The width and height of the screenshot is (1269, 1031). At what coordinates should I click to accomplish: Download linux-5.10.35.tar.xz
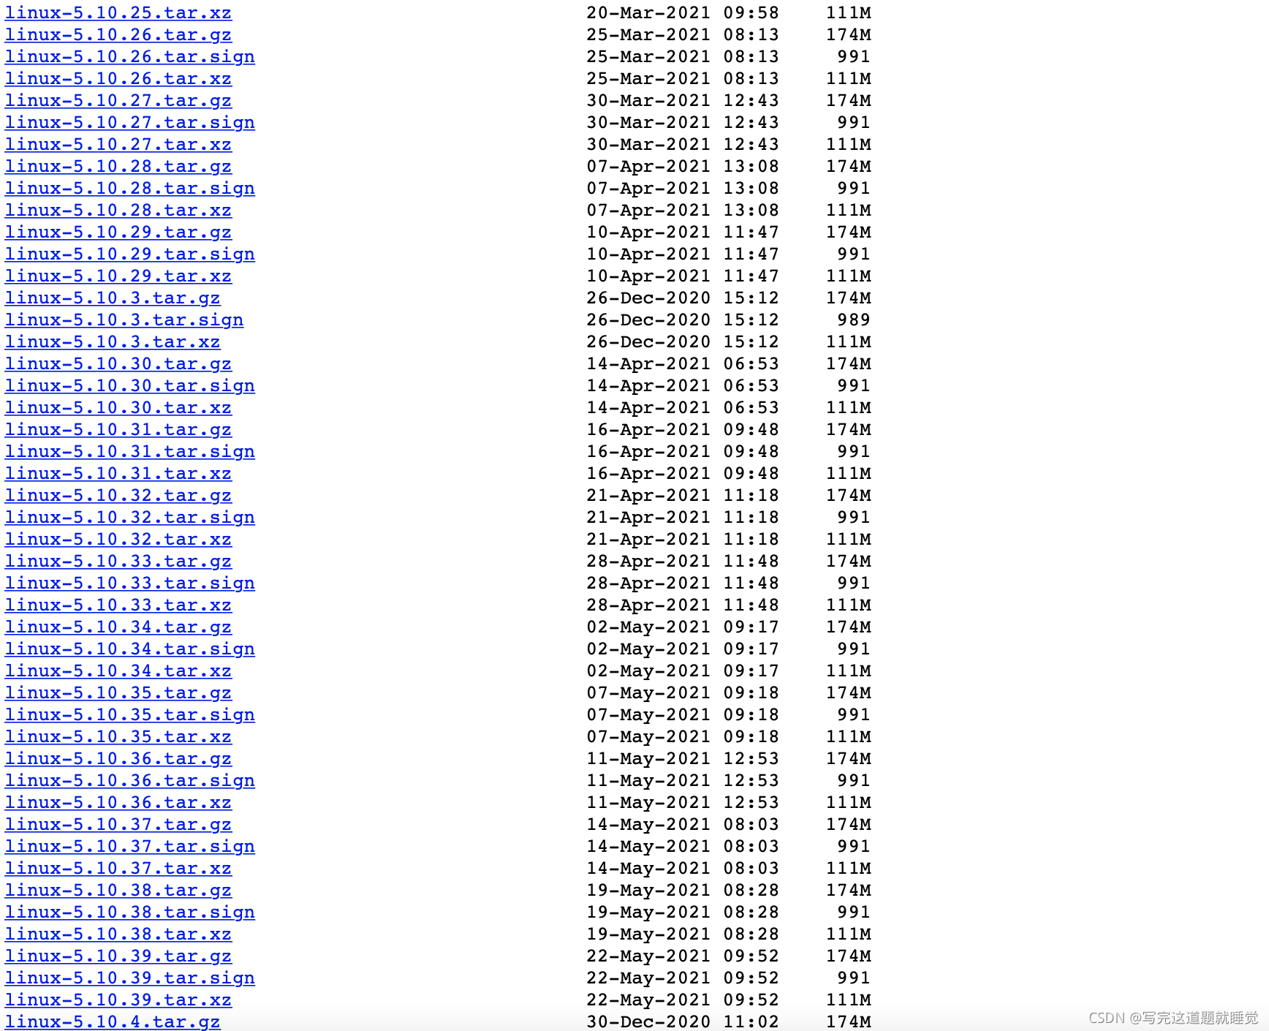(118, 737)
